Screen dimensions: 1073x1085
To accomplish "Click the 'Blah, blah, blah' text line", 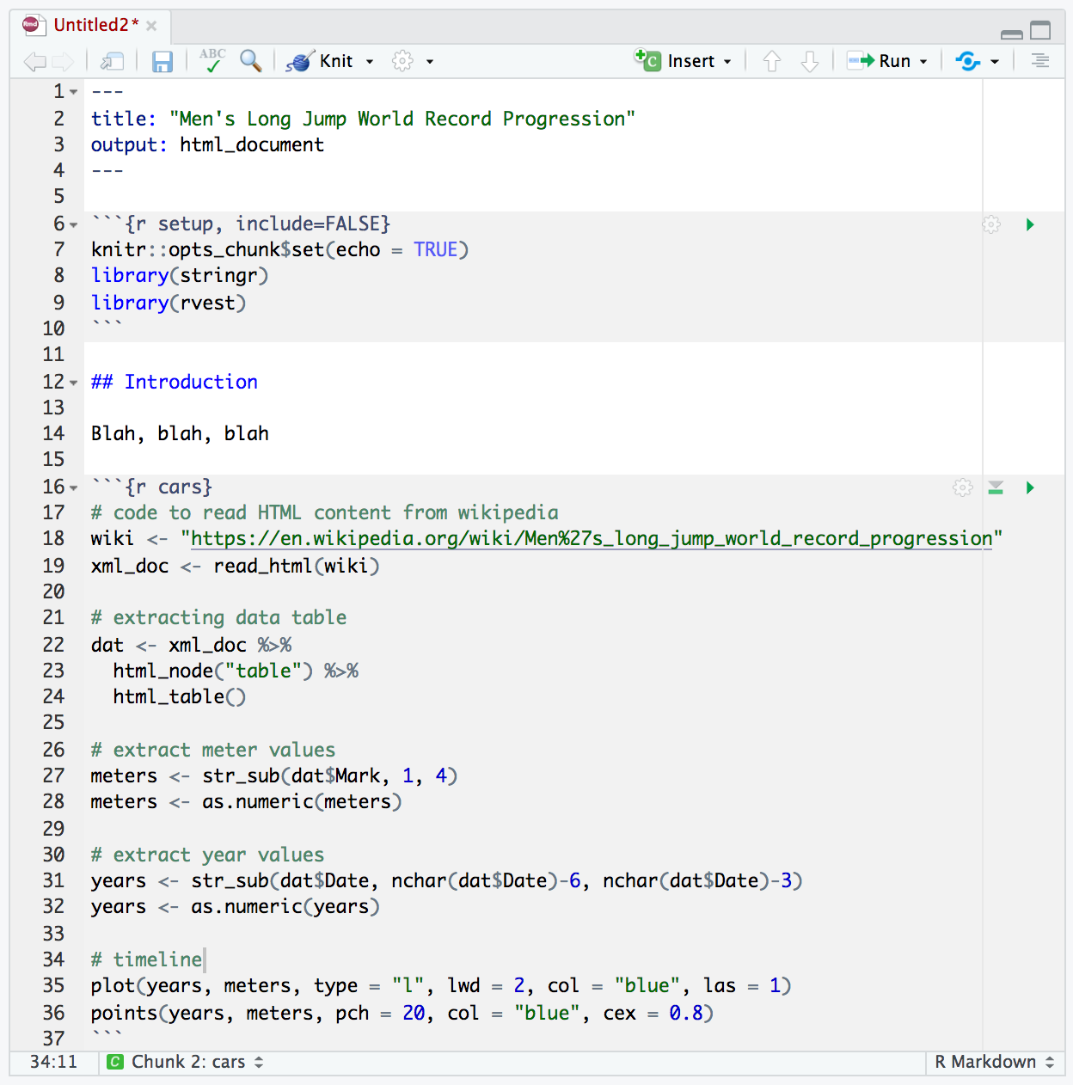I will click(180, 433).
